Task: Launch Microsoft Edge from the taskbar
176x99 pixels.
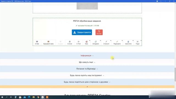Action: tap(29, 97)
